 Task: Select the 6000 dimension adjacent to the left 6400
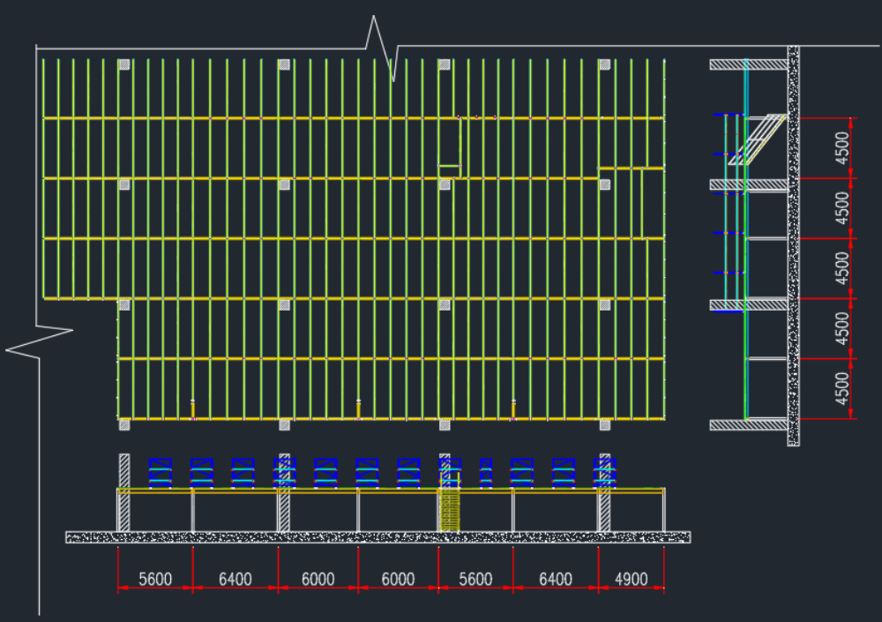318,579
